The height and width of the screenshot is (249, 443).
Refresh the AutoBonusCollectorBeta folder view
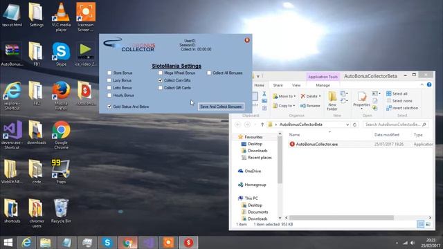click(355, 124)
